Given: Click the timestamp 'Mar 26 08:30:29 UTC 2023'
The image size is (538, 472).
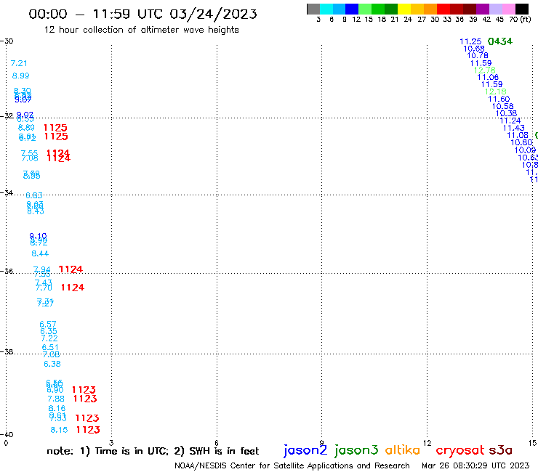Looking at the screenshot, I should pyautogui.click(x=475, y=465).
